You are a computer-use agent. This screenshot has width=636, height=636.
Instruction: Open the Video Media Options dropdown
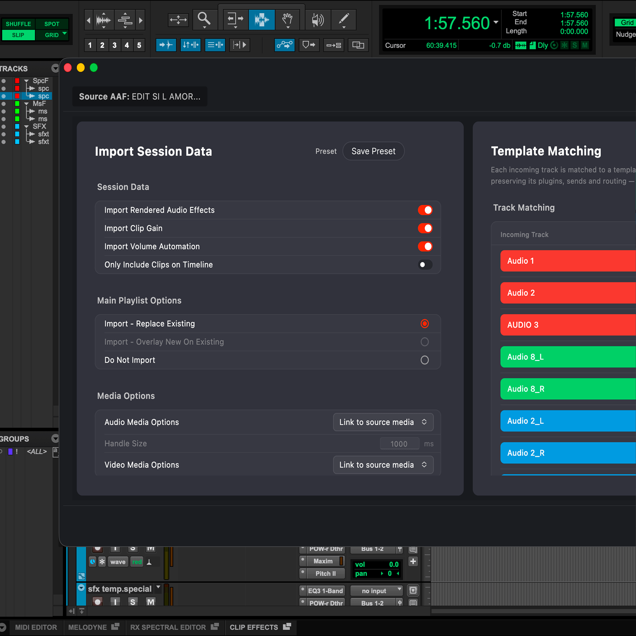click(383, 465)
